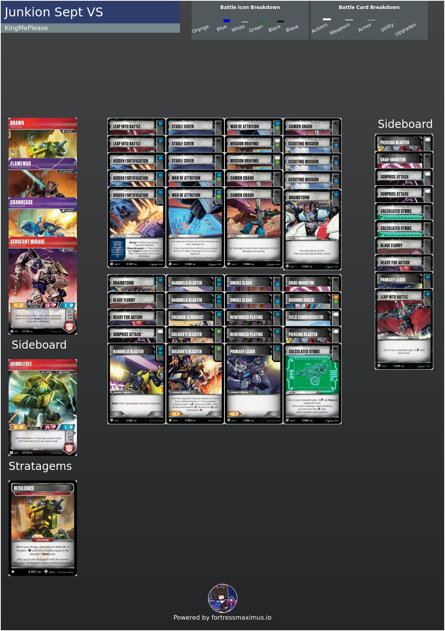Select the Bashing Shield card header

pos(312,300)
